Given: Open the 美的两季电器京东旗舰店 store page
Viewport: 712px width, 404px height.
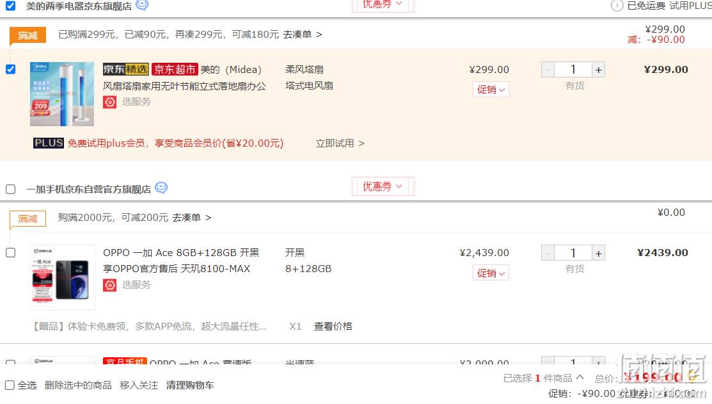Looking at the screenshot, I should (x=79, y=6).
